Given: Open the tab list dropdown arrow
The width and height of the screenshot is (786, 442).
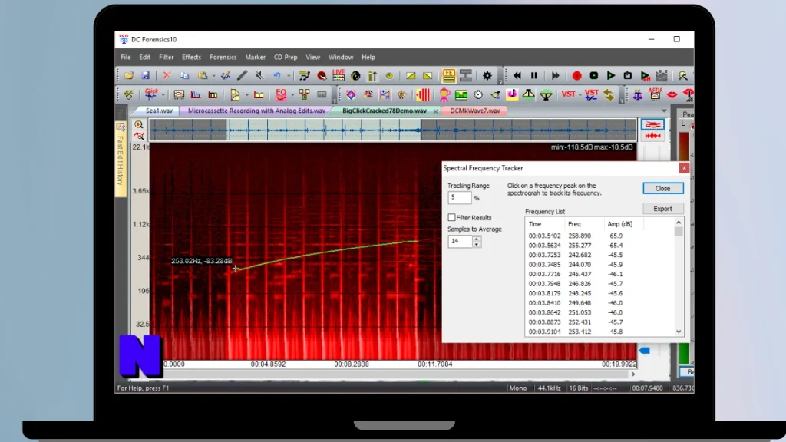Looking at the screenshot, I should click(x=664, y=110).
